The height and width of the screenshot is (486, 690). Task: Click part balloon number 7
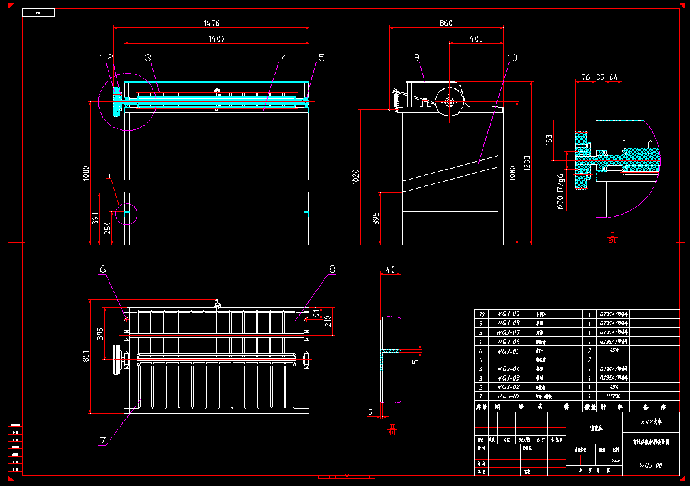pos(102,440)
